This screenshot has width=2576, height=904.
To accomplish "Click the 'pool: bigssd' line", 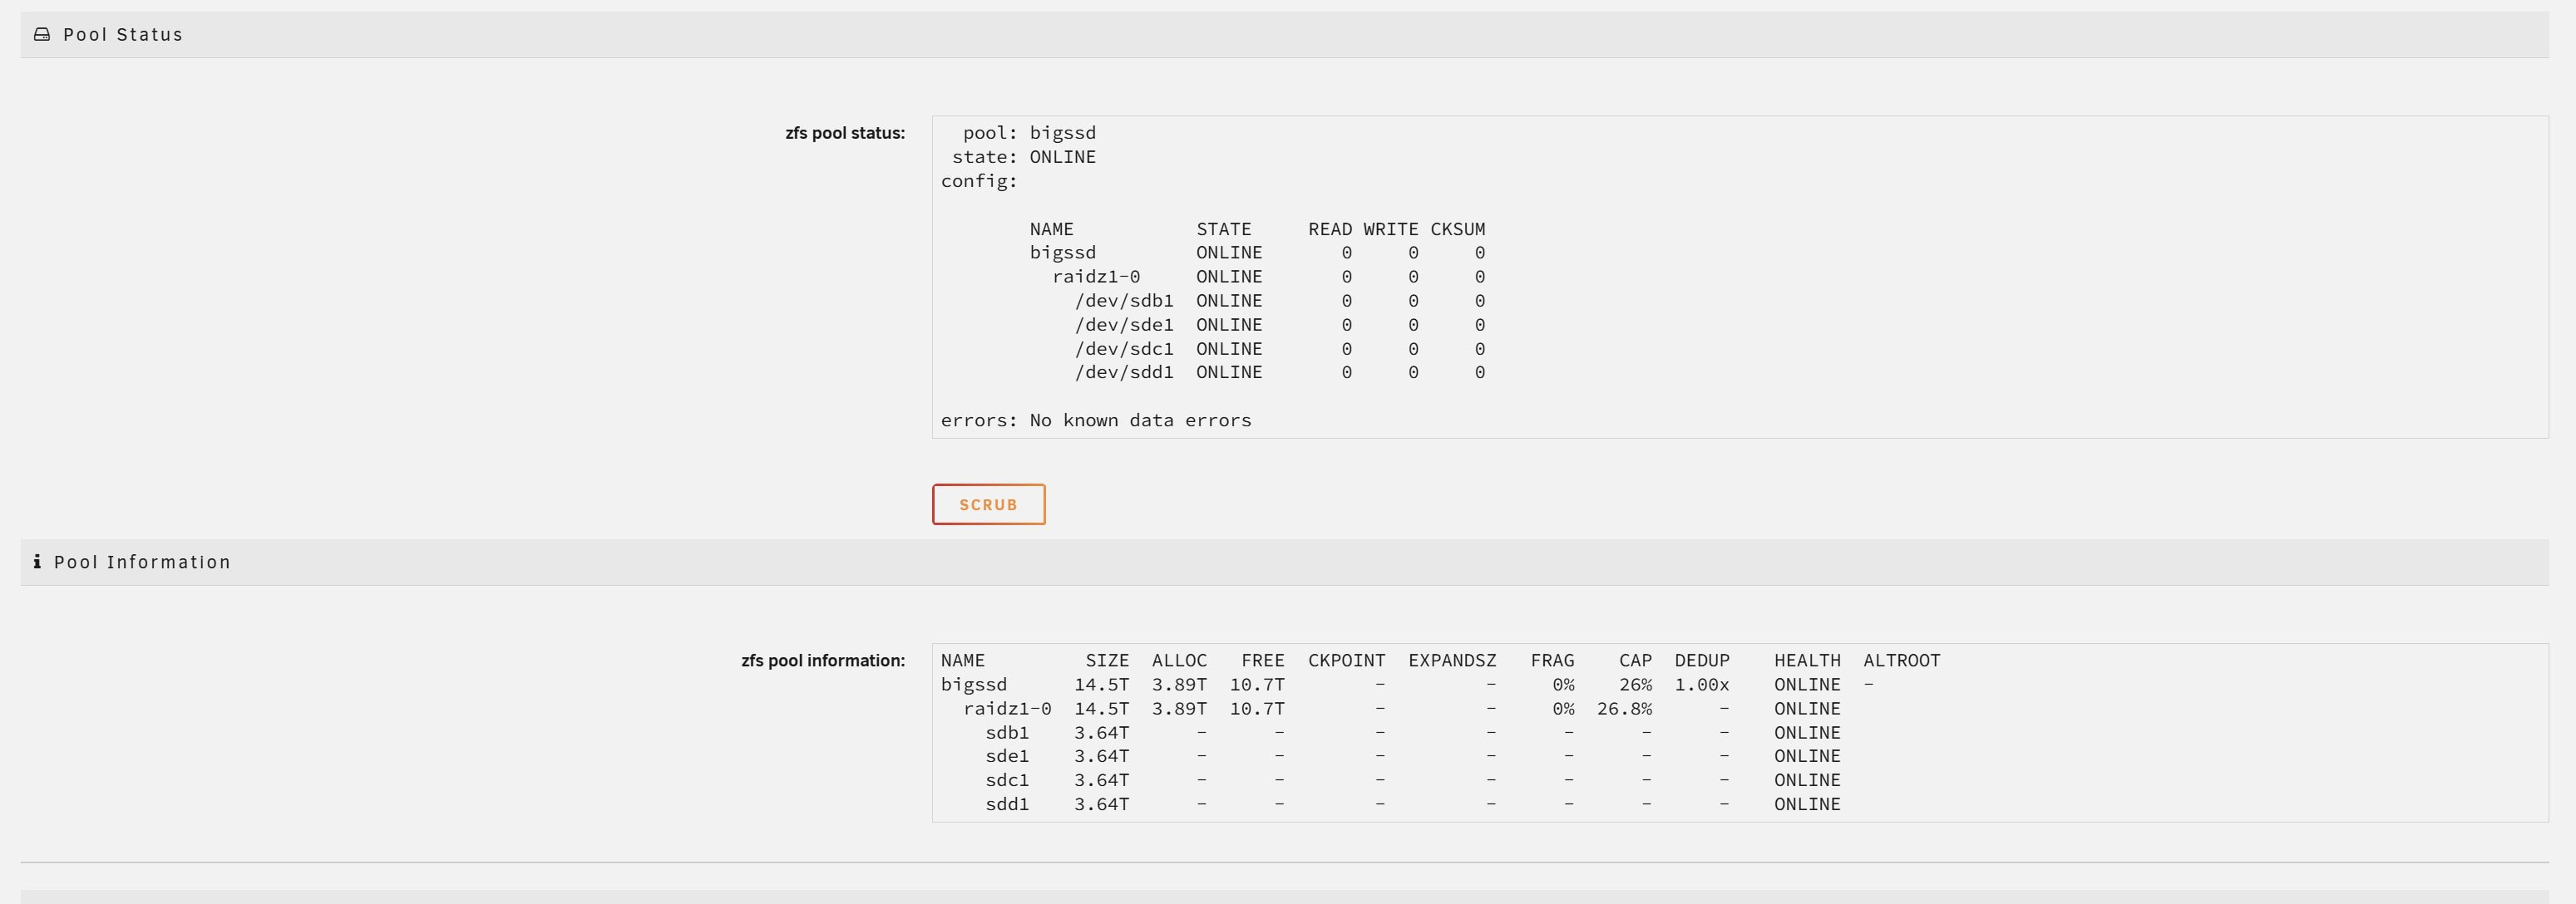I will coord(1029,133).
